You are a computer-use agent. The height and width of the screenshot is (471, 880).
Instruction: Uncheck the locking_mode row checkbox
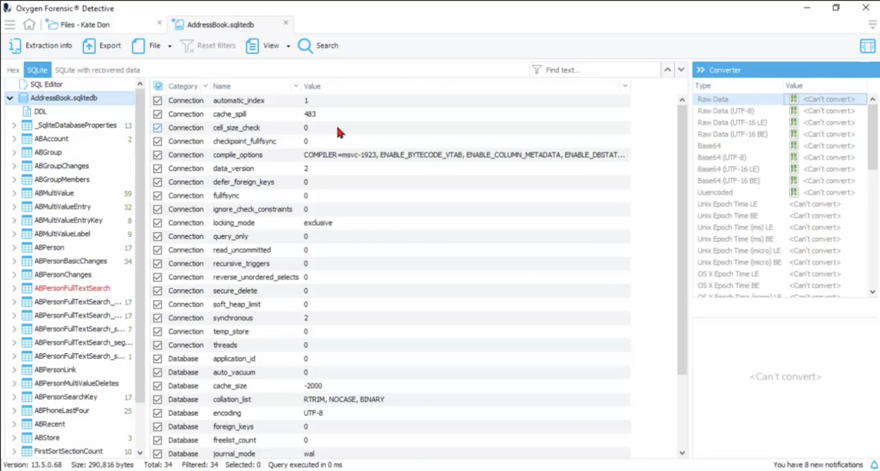(157, 223)
